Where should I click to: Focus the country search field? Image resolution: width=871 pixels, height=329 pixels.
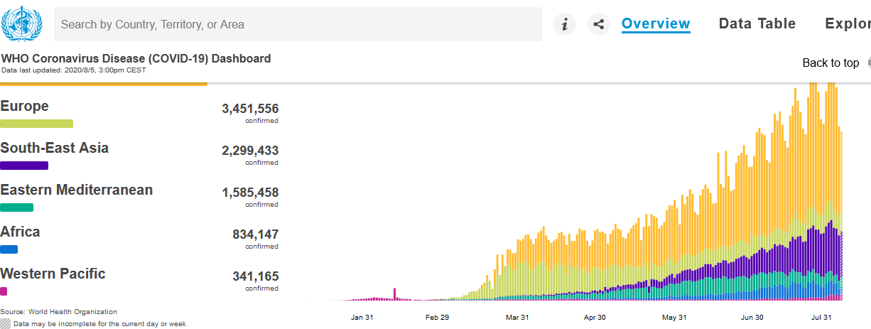[x=298, y=24]
